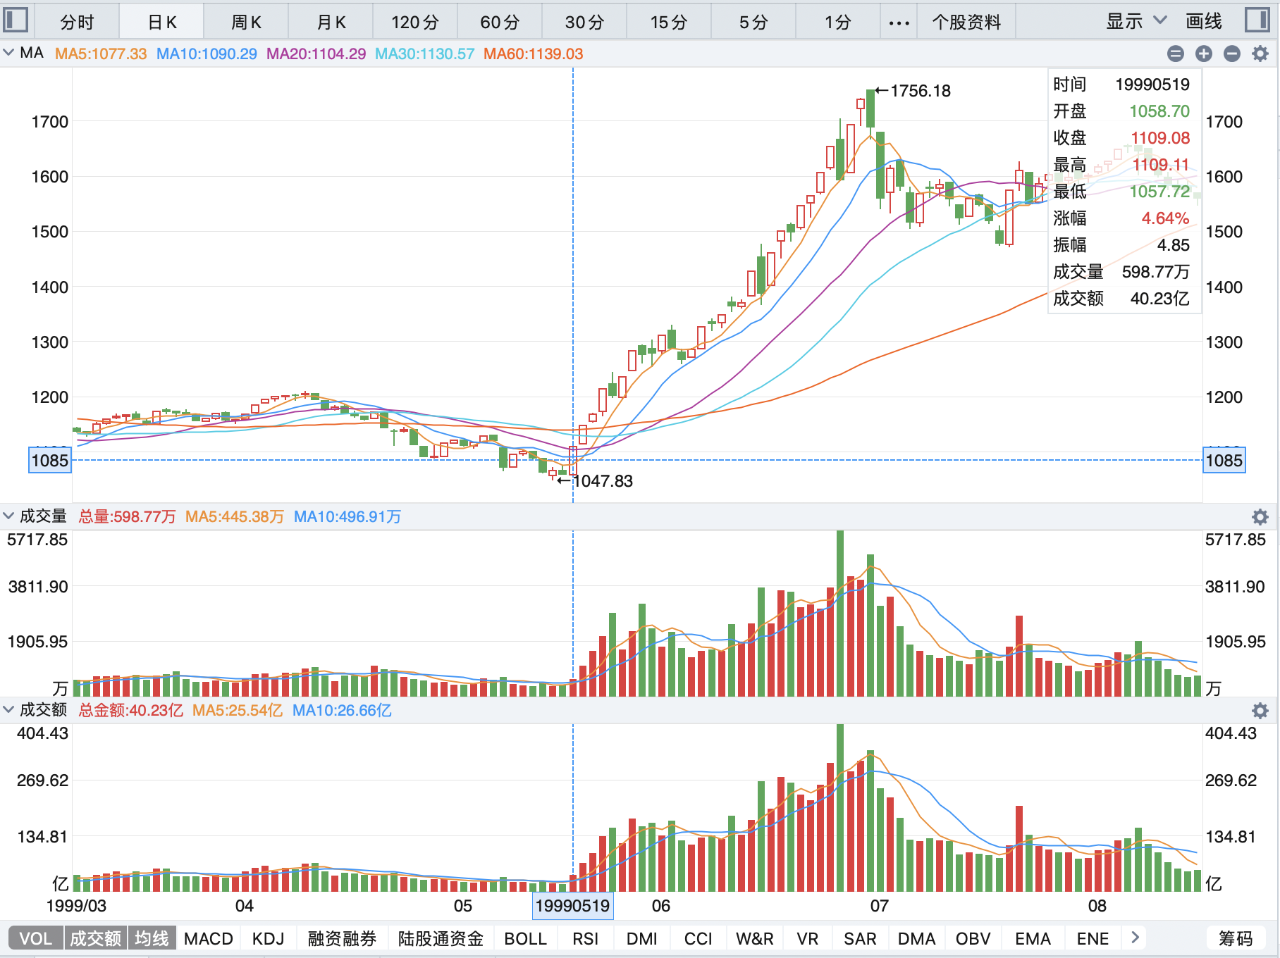Open 成交额 panel settings gear
Screen dimensions: 1280x958
(1260, 711)
